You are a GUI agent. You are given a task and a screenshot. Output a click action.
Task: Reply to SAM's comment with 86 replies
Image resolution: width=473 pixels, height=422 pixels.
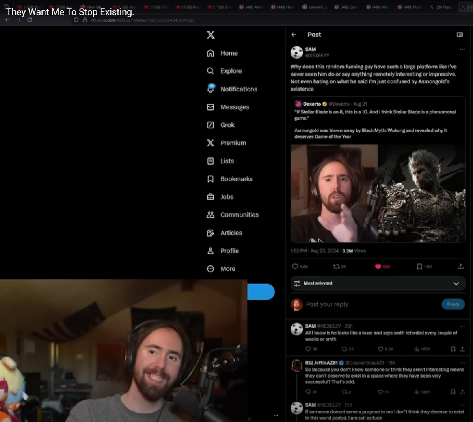pos(308,349)
